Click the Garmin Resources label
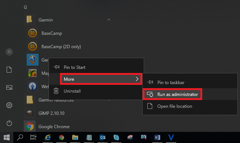Viewport: 240px width, 143px height. tap(56, 100)
